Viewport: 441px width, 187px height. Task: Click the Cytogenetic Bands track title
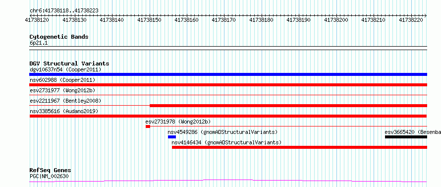click(x=59, y=37)
